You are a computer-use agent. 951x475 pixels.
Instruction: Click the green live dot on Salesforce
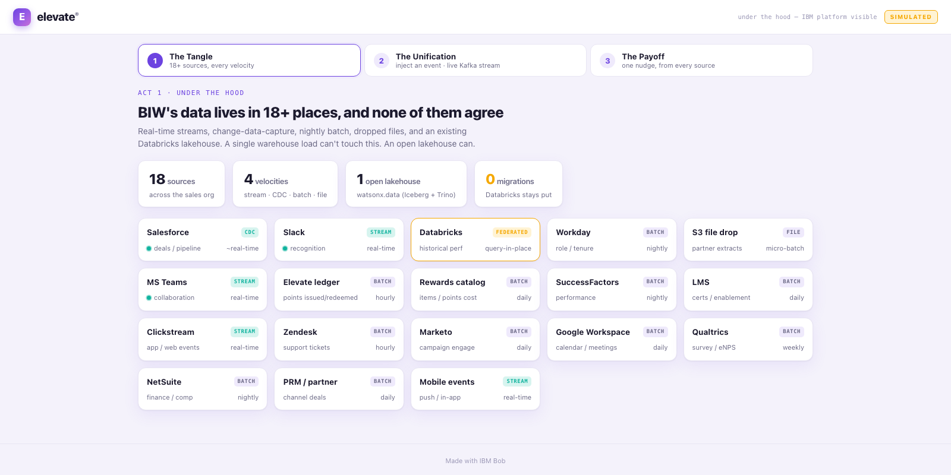coord(149,249)
